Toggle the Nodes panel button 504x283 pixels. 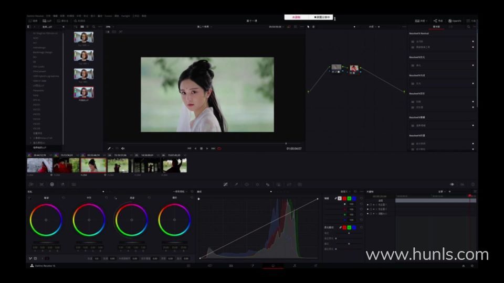(x=438, y=21)
